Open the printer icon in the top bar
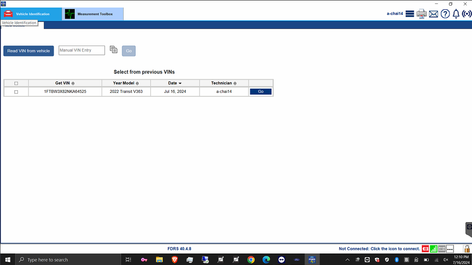 [x=421, y=13]
